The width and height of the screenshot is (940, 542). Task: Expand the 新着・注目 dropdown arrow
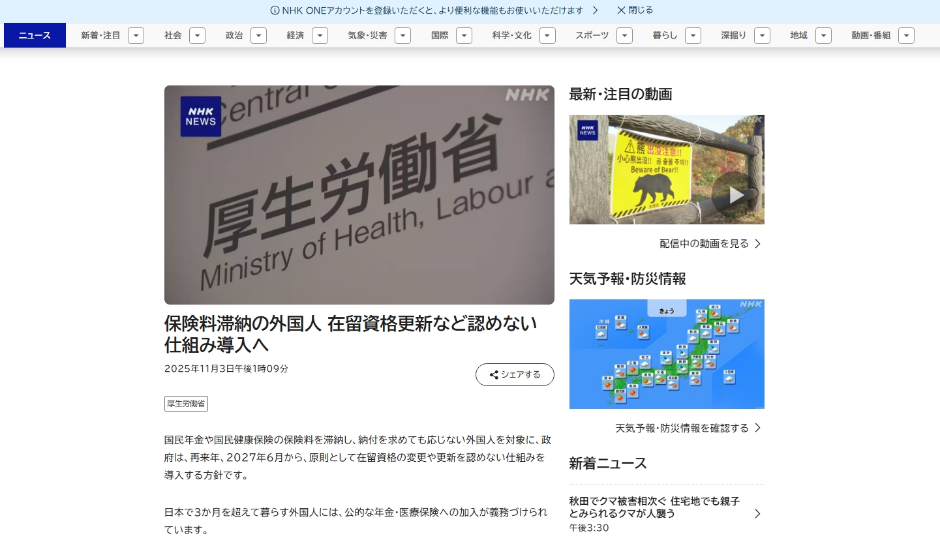coord(136,36)
